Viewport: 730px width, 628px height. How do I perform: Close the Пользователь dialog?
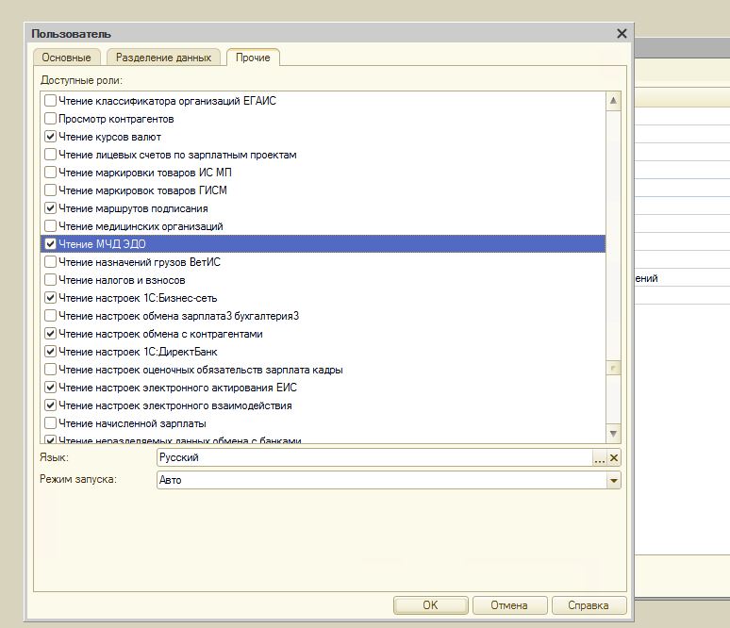coord(622,34)
